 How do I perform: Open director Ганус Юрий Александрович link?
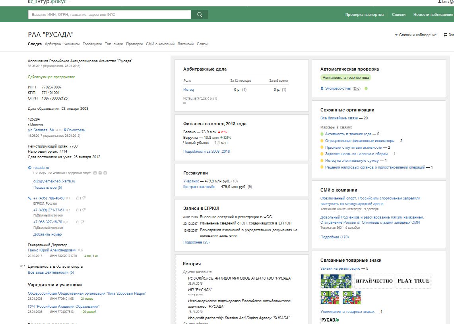click(52, 250)
